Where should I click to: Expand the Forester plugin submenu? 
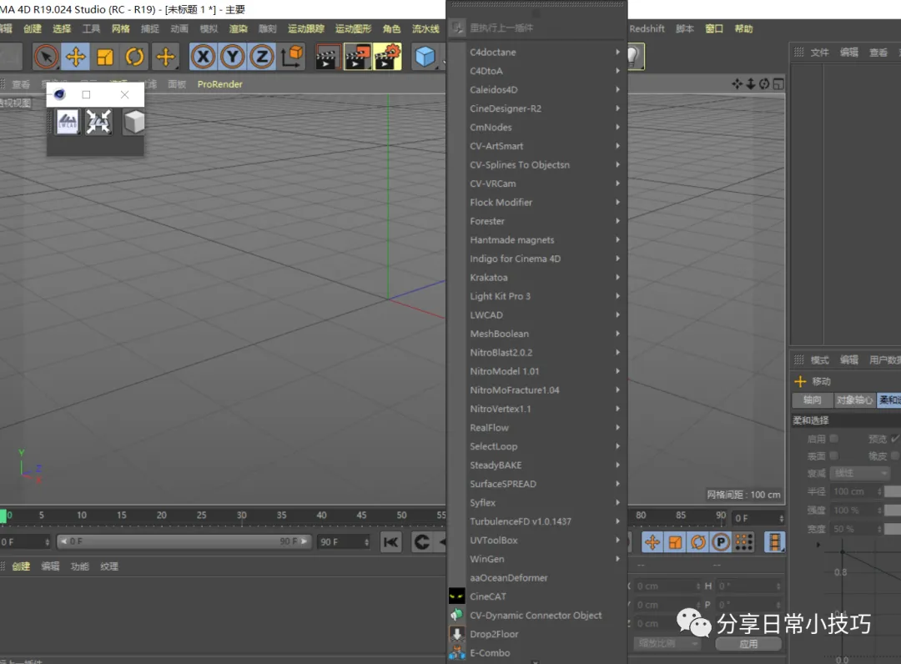pyautogui.click(x=536, y=221)
